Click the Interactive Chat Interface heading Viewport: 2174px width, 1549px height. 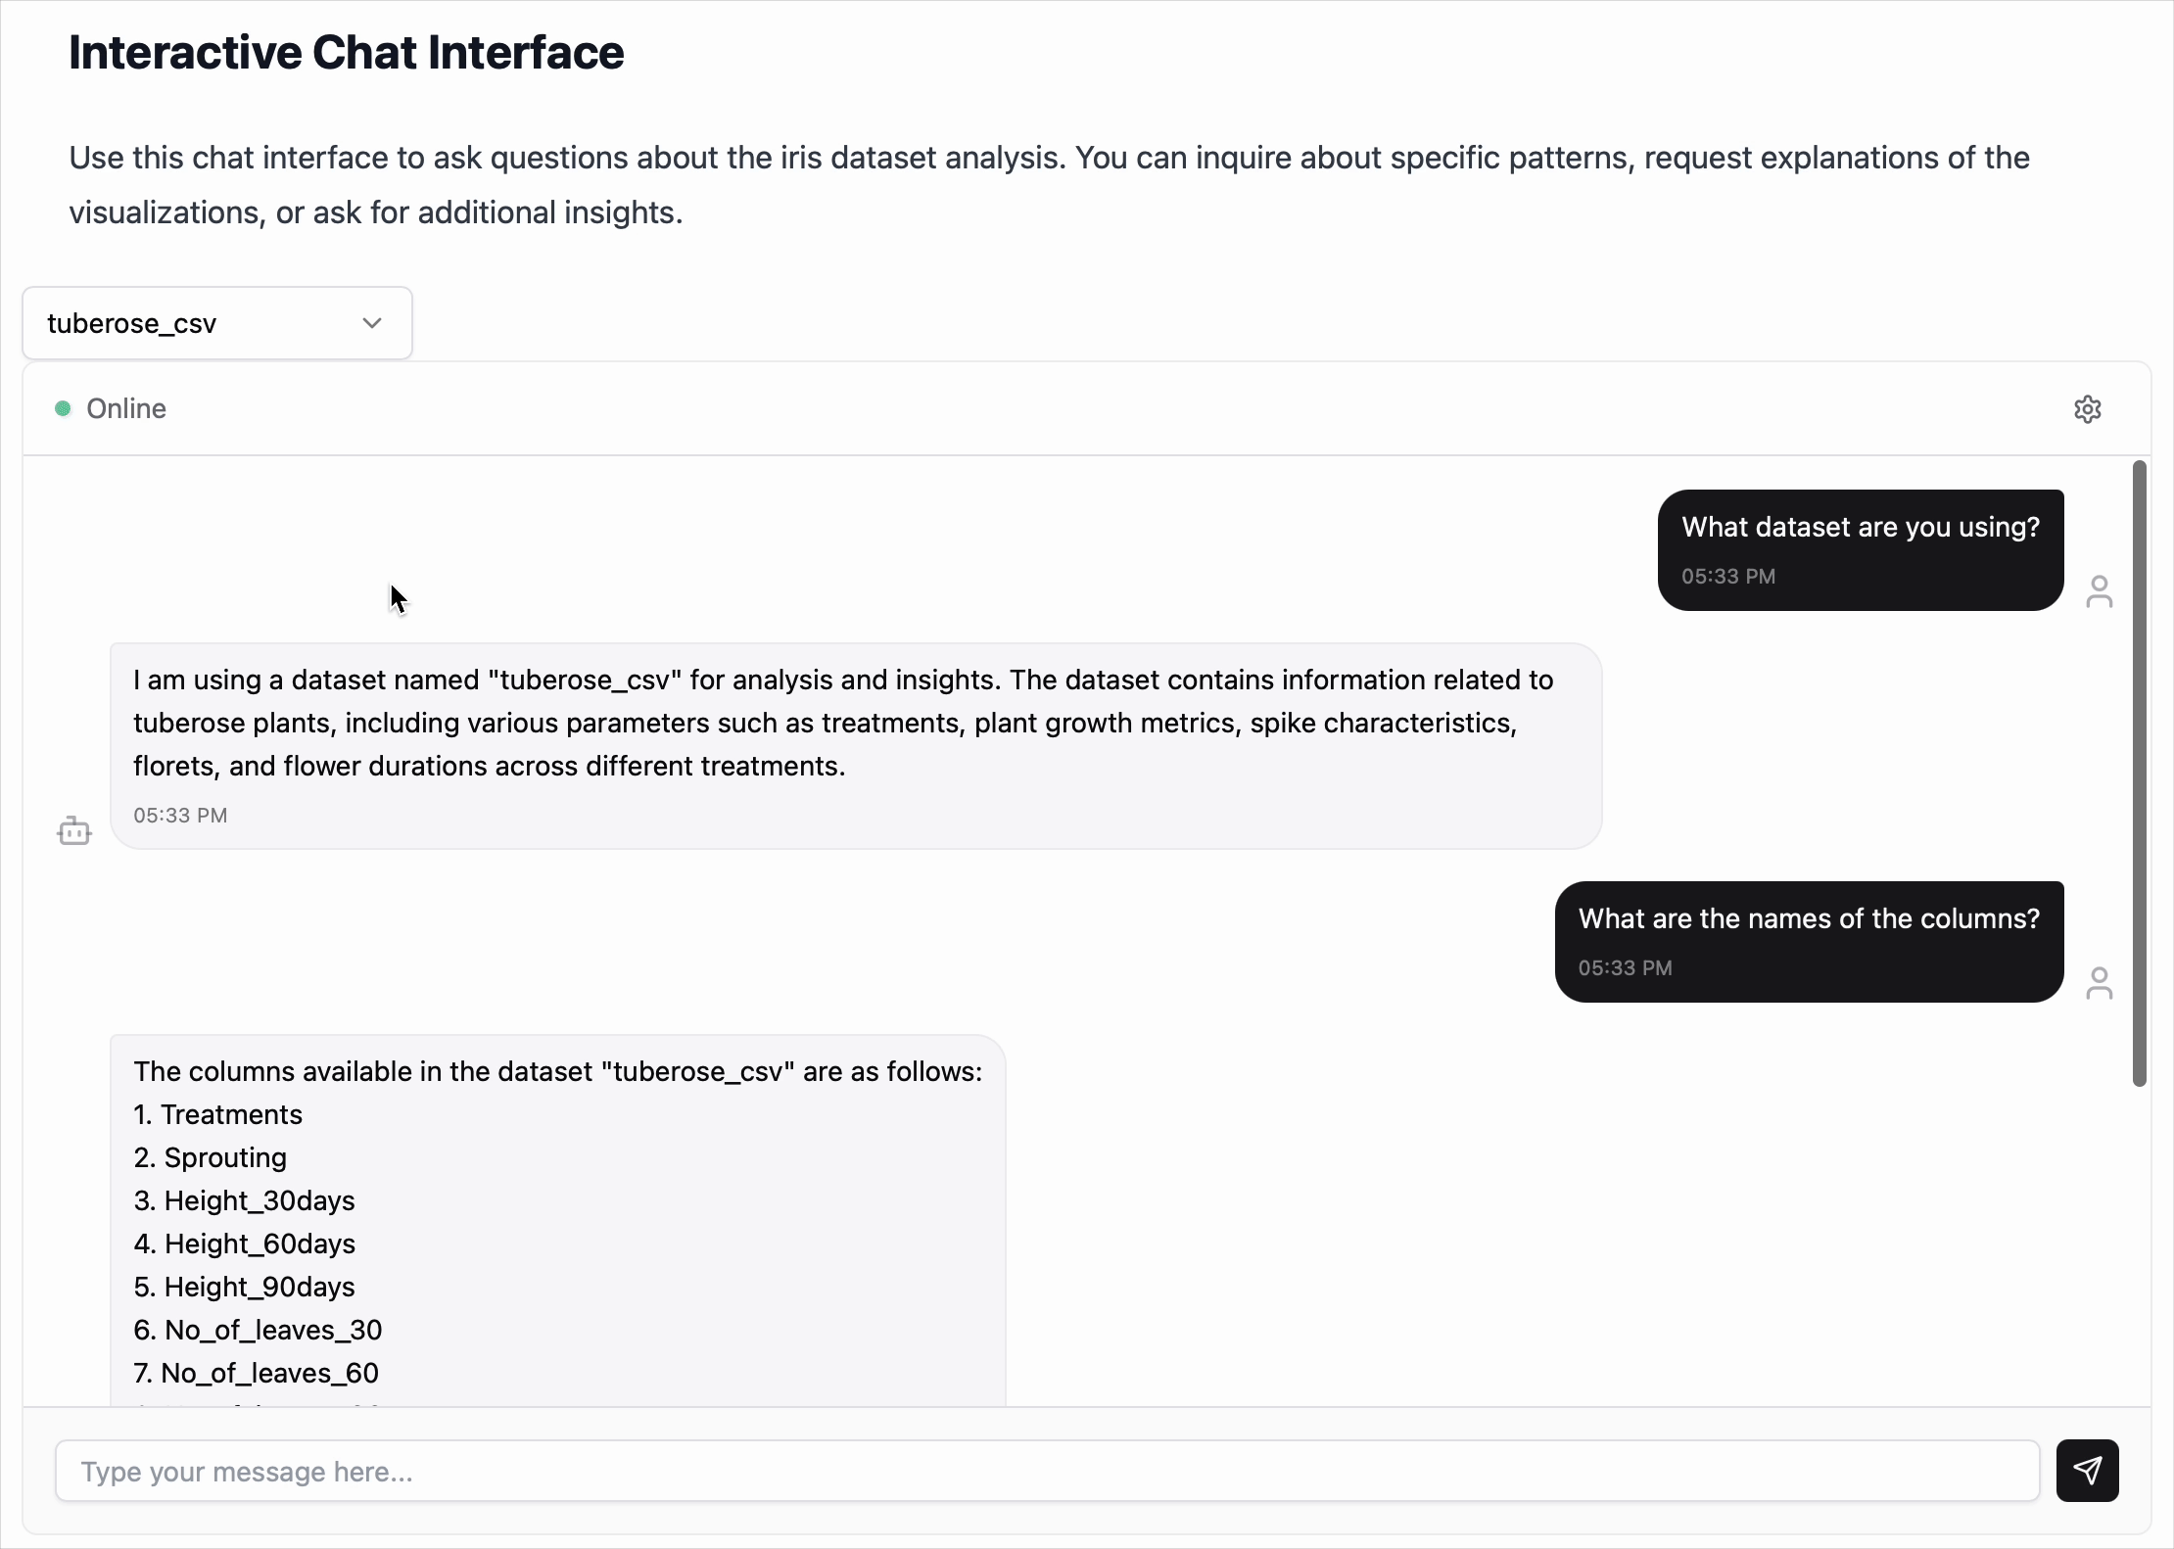(x=346, y=53)
